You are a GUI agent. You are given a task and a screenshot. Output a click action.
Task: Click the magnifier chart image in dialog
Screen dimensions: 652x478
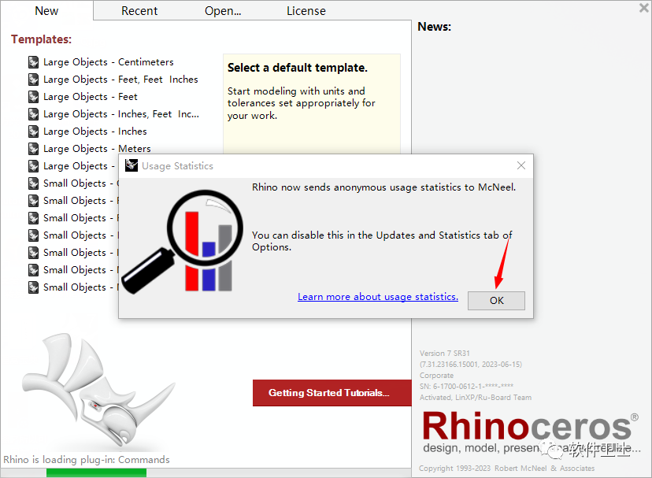(x=183, y=242)
